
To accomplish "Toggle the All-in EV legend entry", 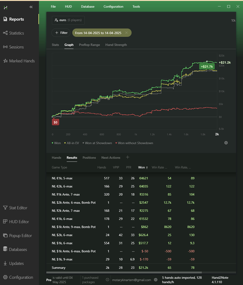I will point(72,143).
